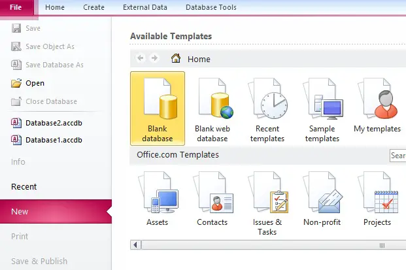This screenshot has width=406, height=270.
Task: Switch to the Home ribbon tab
Action: click(x=55, y=7)
